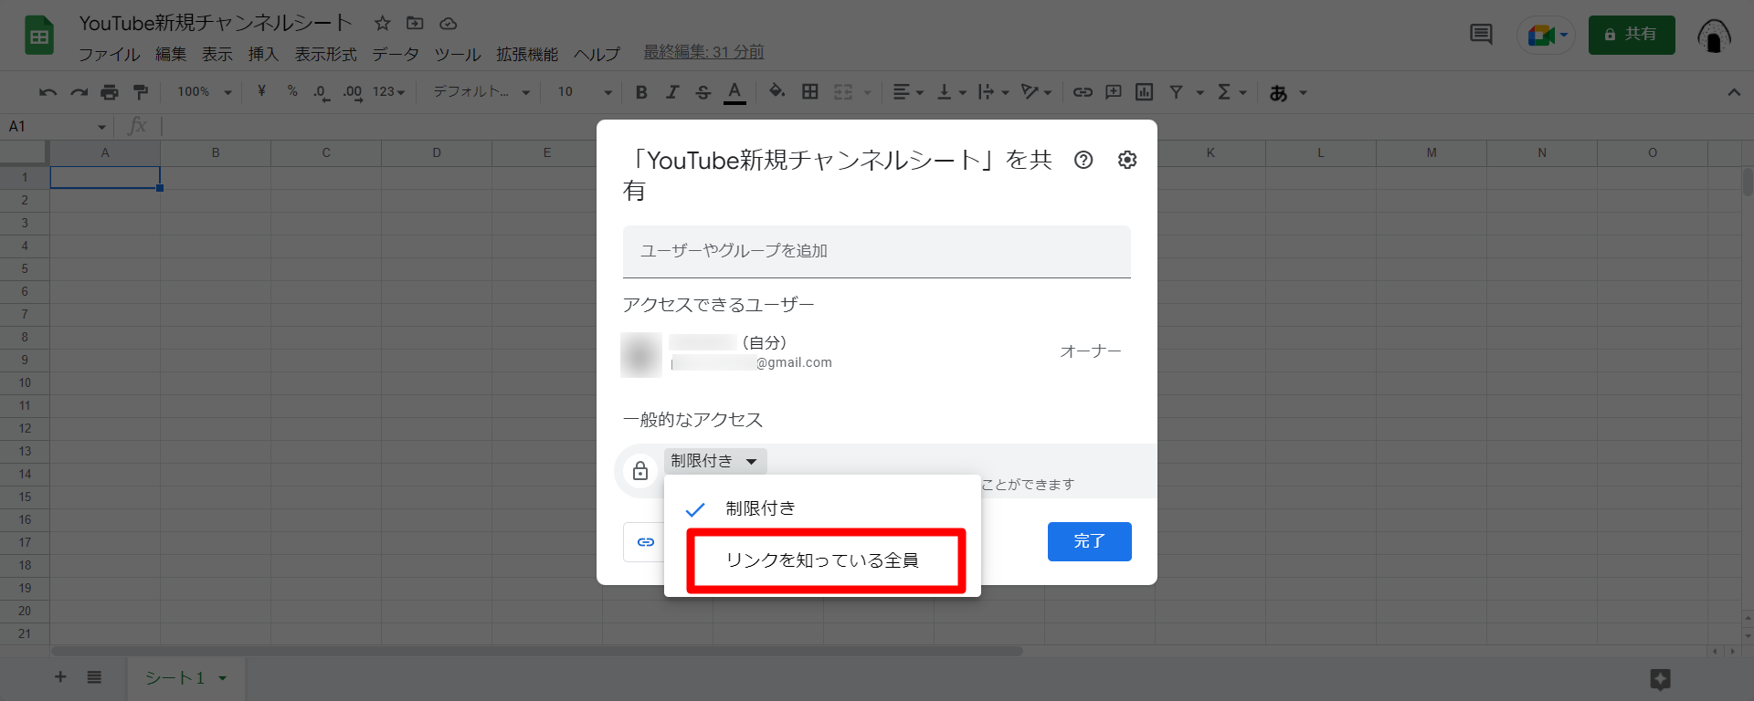Screen dimensions: 1754x701
Task: Open the share dialog settings gear
Action: 1127,160
